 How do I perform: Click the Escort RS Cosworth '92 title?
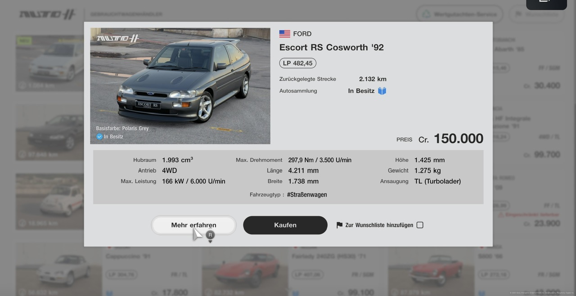[331, 47]
